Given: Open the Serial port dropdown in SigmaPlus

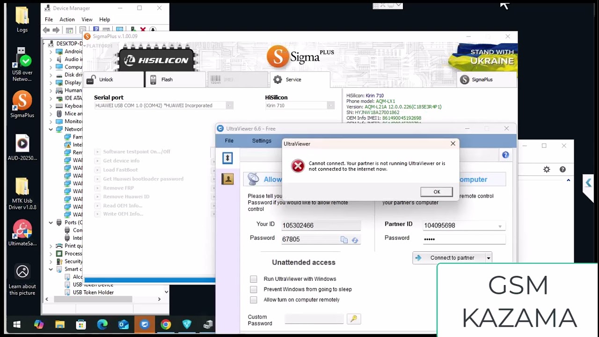Looking at the screenshot, I should point(229,106).
